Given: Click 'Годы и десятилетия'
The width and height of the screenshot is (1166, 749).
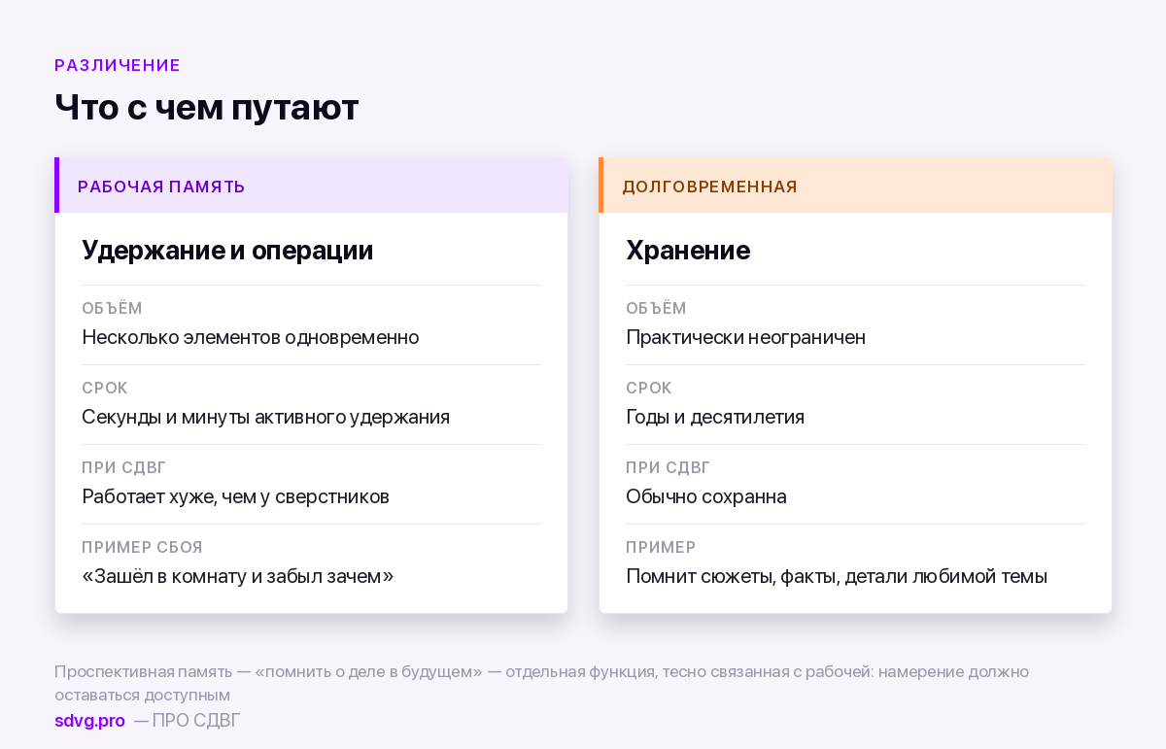Looking at the screenshot, I should click(x=715, y=418).
